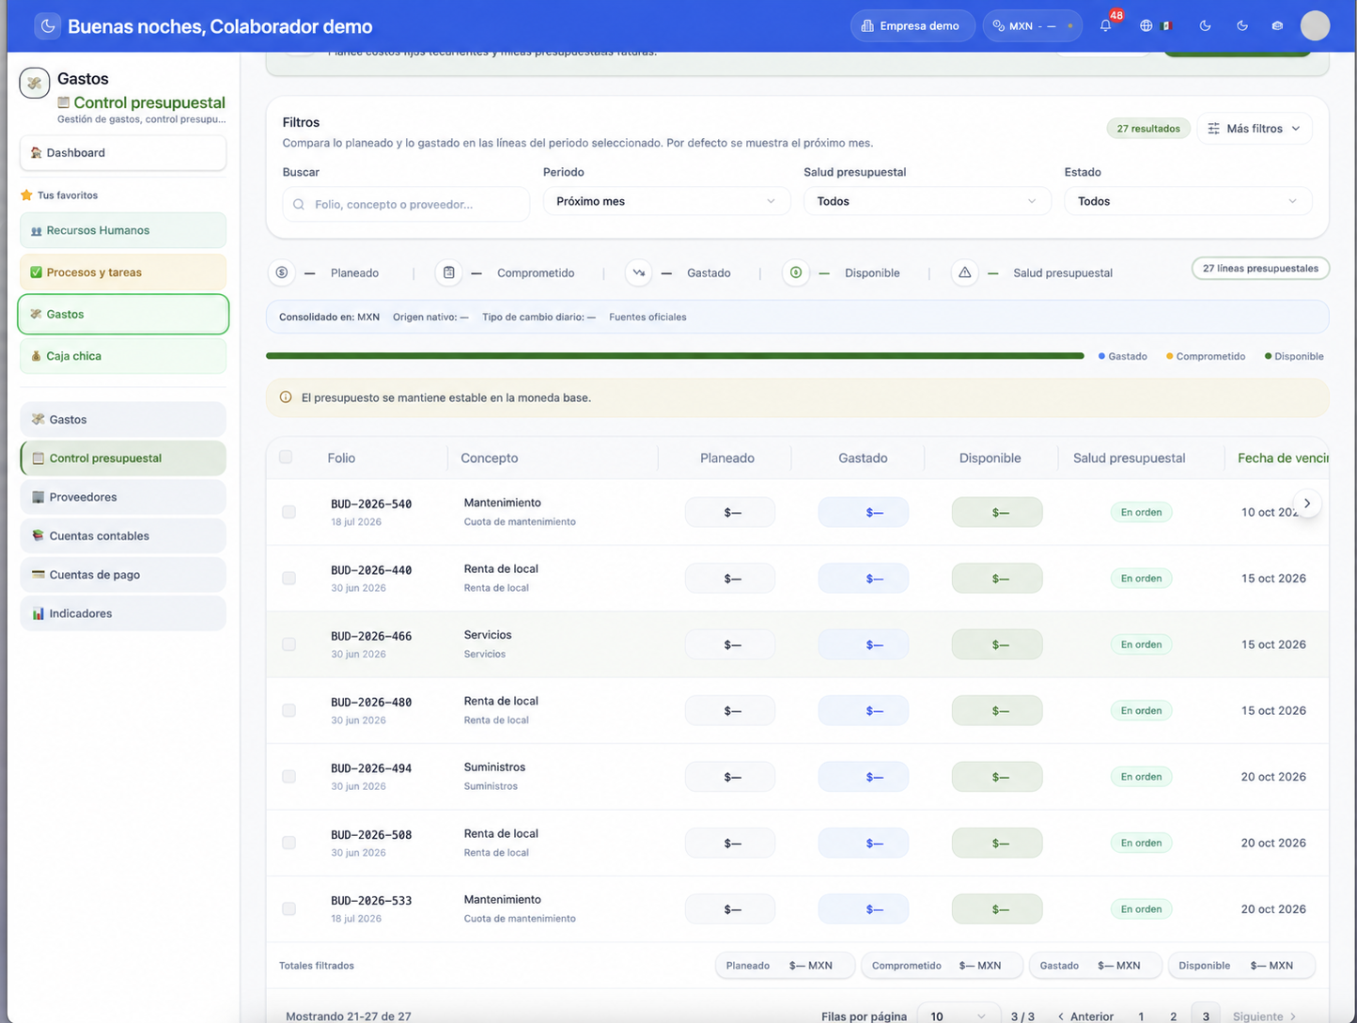Go to the Anterior page

pyautogui.click(x=1085, y=1016)
